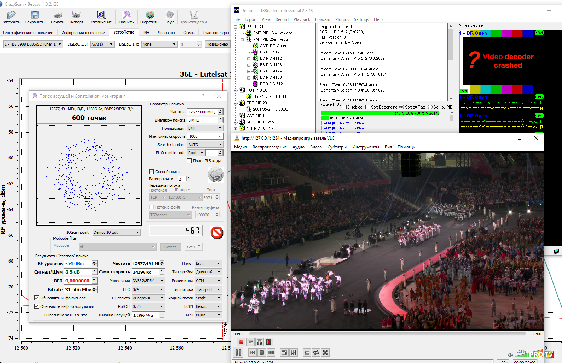Image resolution: width=562 pixels, height=363 pixels.
Task: Select the Sort by PID radio button
Action: 430,107
